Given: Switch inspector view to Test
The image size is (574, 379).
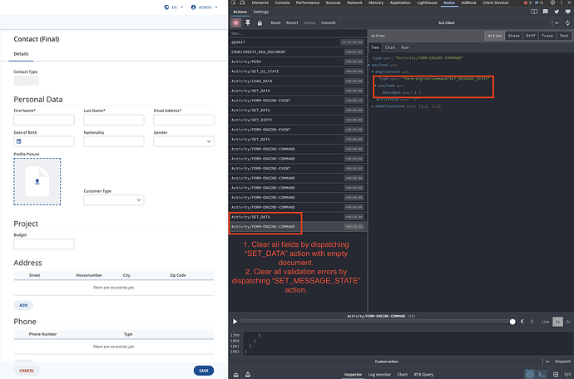Looking at the screenshot, I should 564,36.
